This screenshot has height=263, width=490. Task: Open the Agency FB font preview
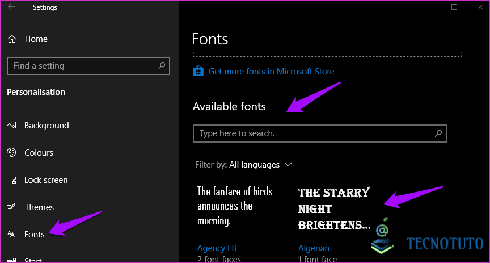click(235, 207)
